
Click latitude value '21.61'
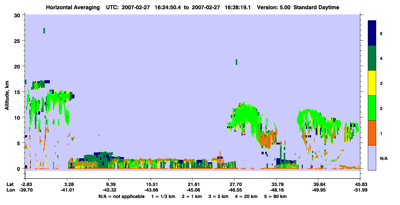(x=192, y=184)
